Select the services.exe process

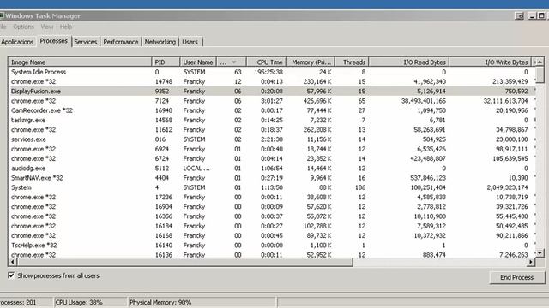coord(272,139)
